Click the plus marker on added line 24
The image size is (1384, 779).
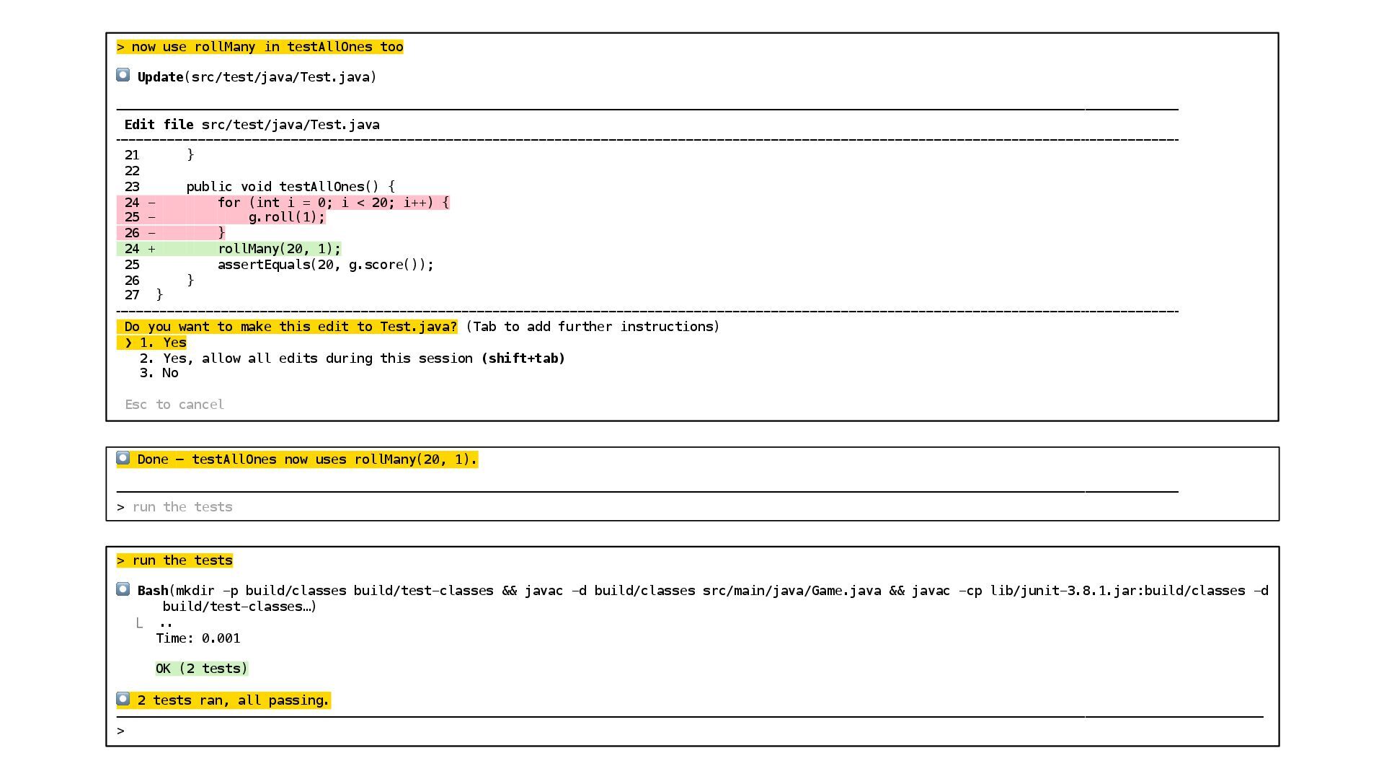pos(151,249)
